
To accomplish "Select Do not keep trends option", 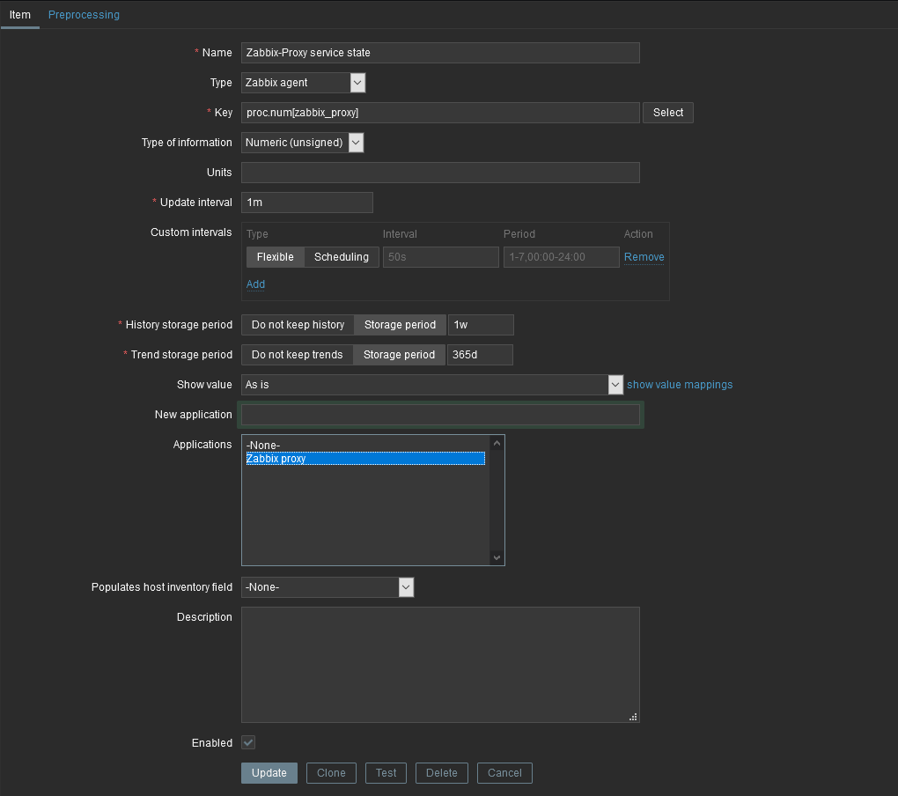I will (297, 355).
